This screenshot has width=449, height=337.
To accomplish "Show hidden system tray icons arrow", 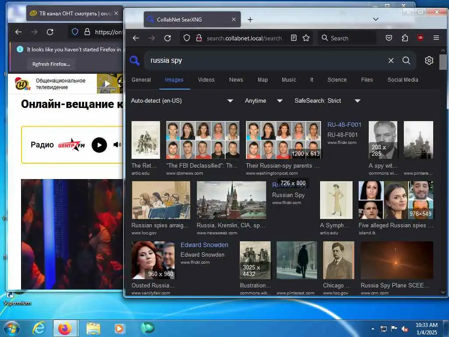I will coord(373,329).
